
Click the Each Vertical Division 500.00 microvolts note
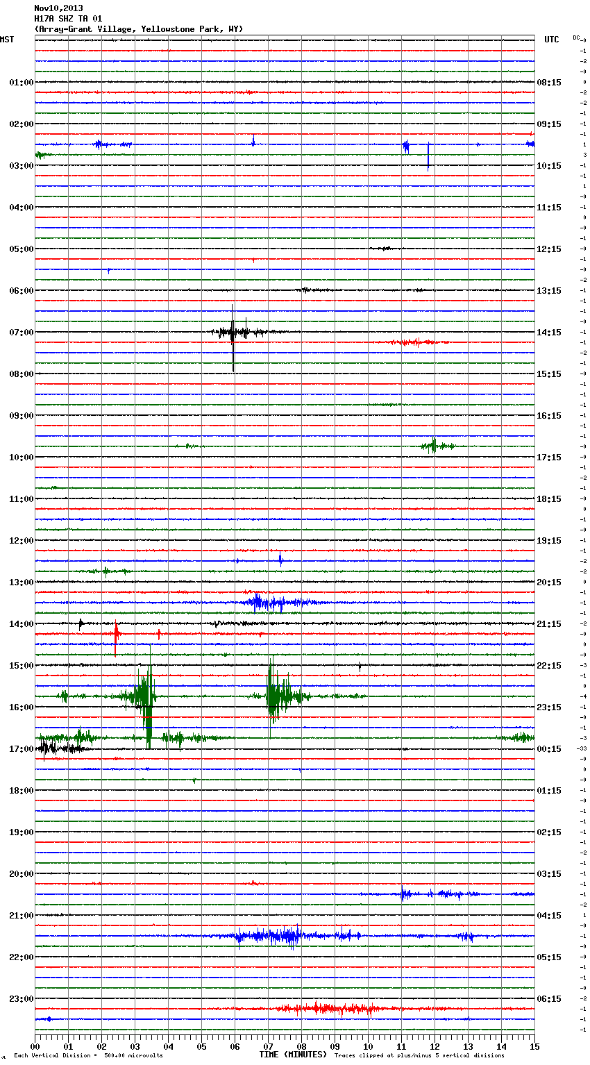[88, 1056]
